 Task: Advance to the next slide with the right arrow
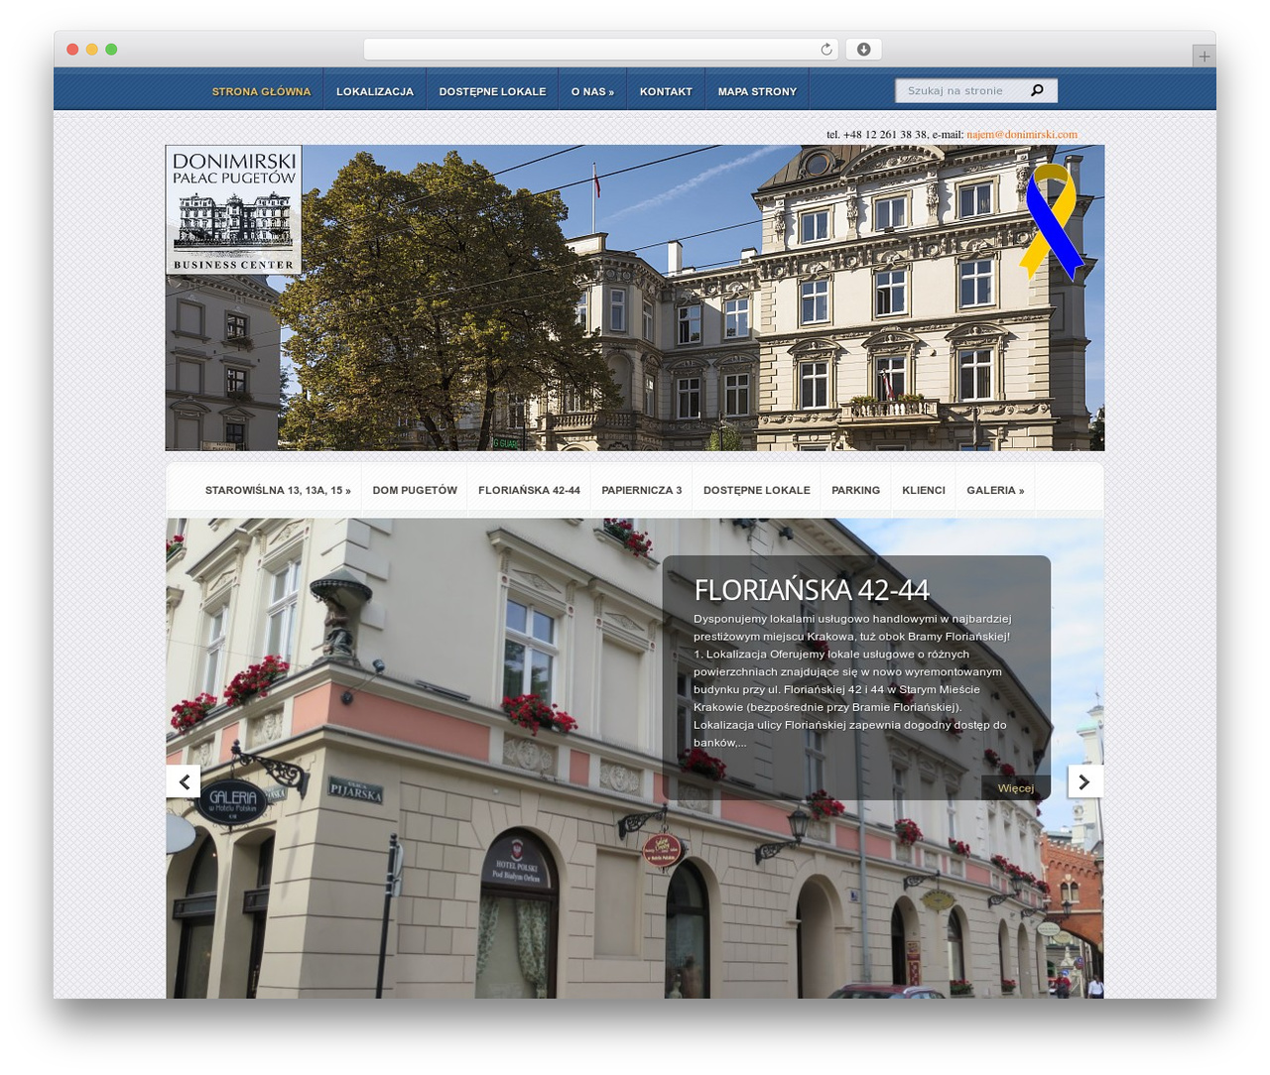[x=1085, y=781]
